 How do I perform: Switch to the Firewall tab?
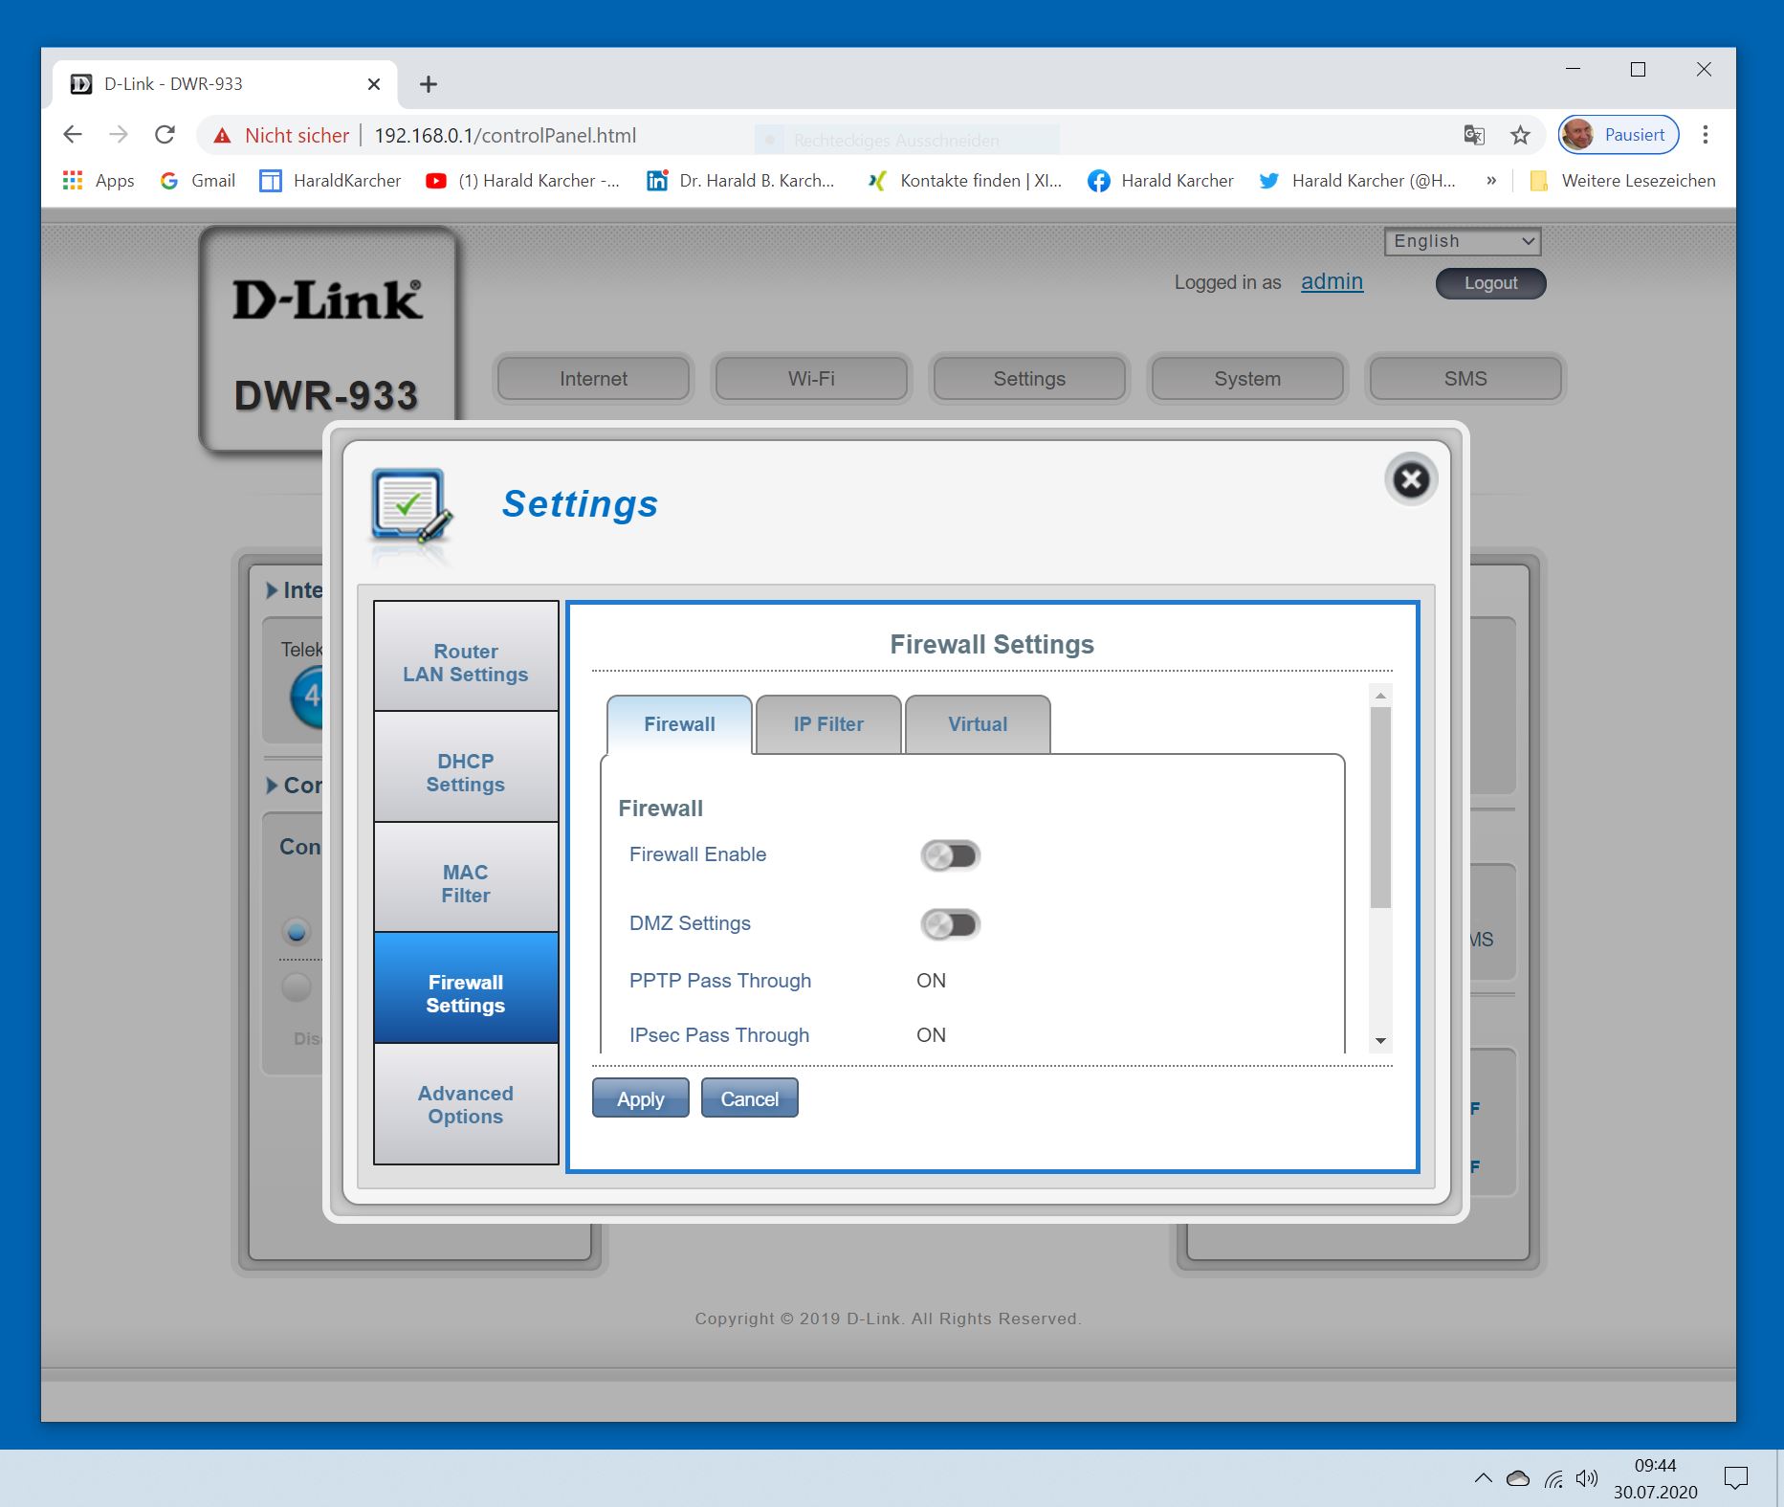coord(679,724)
